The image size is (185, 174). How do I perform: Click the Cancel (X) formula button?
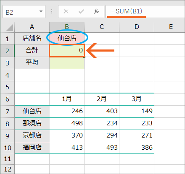(66, 11)
